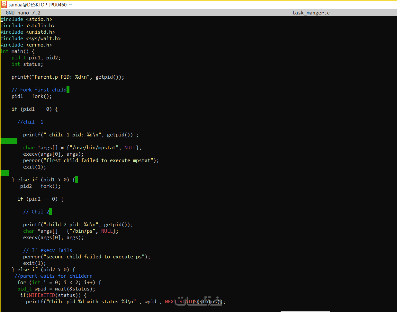
Task: Click the file name task_manger.c
Action: (311, 13)
